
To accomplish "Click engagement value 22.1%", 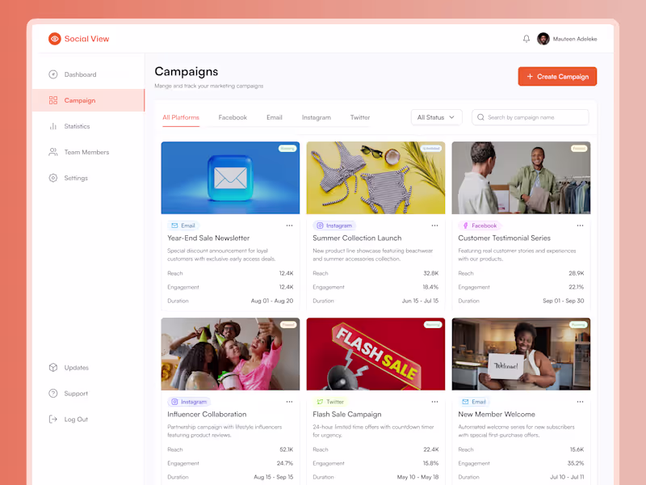I will tap(576, 287).
